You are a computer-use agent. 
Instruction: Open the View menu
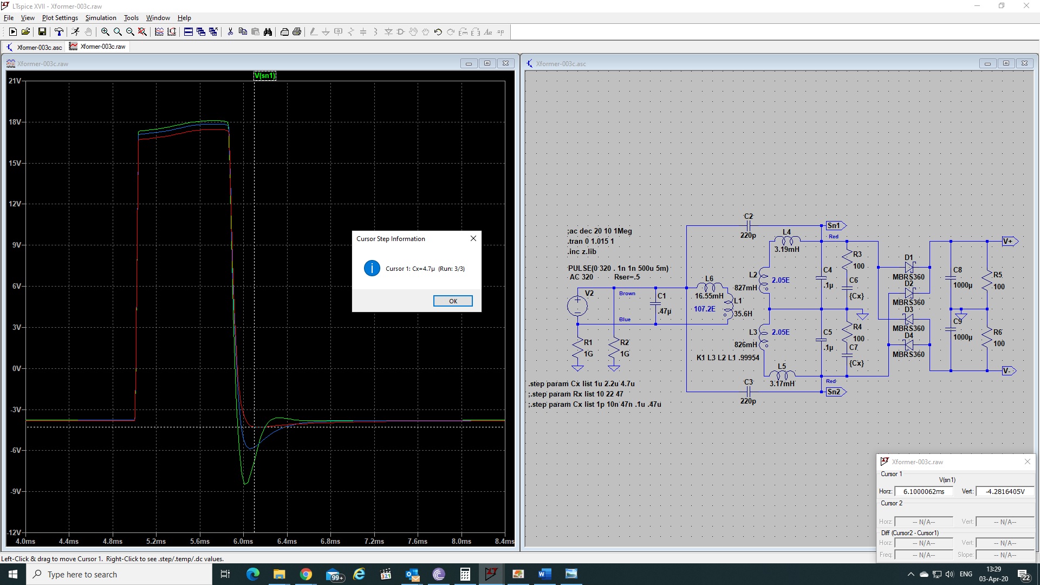[28, 18]
